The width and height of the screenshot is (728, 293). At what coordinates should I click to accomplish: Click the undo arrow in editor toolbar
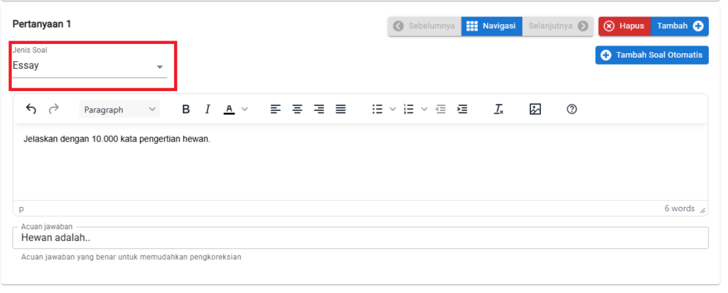tap(31, 109)
